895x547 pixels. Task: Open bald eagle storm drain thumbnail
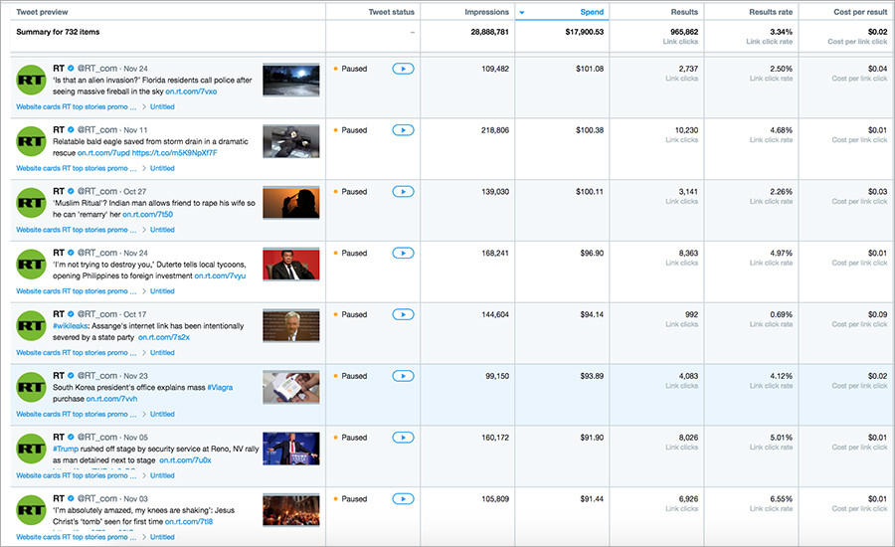pos(291,141)
